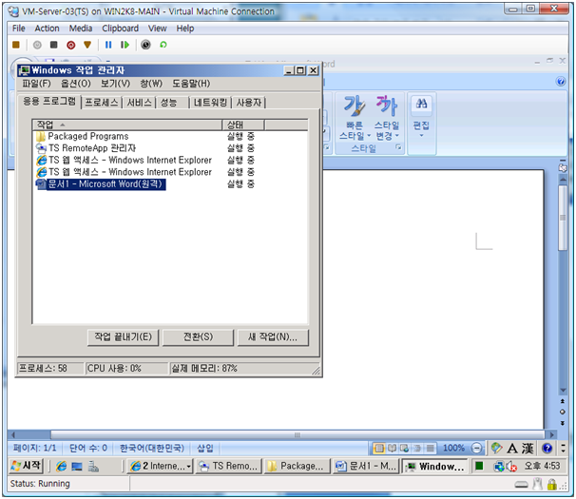
Task: Click the 100% zoom level
Action: pos(453,449)
